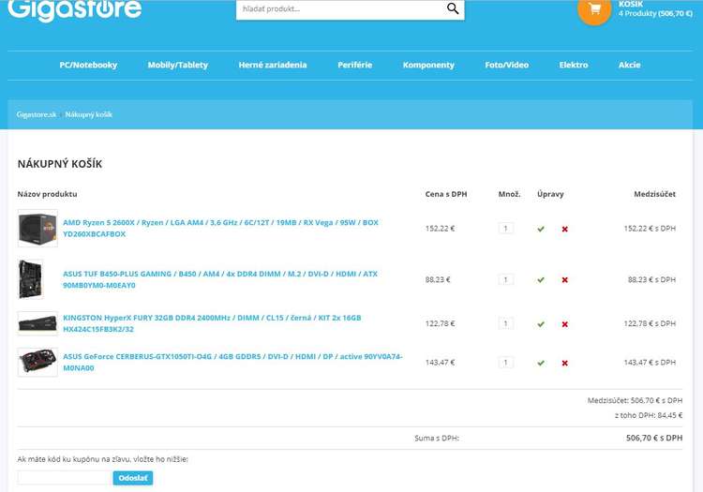
Task: Click total 506,70 € s DPH
Action: tap(654, 439)
